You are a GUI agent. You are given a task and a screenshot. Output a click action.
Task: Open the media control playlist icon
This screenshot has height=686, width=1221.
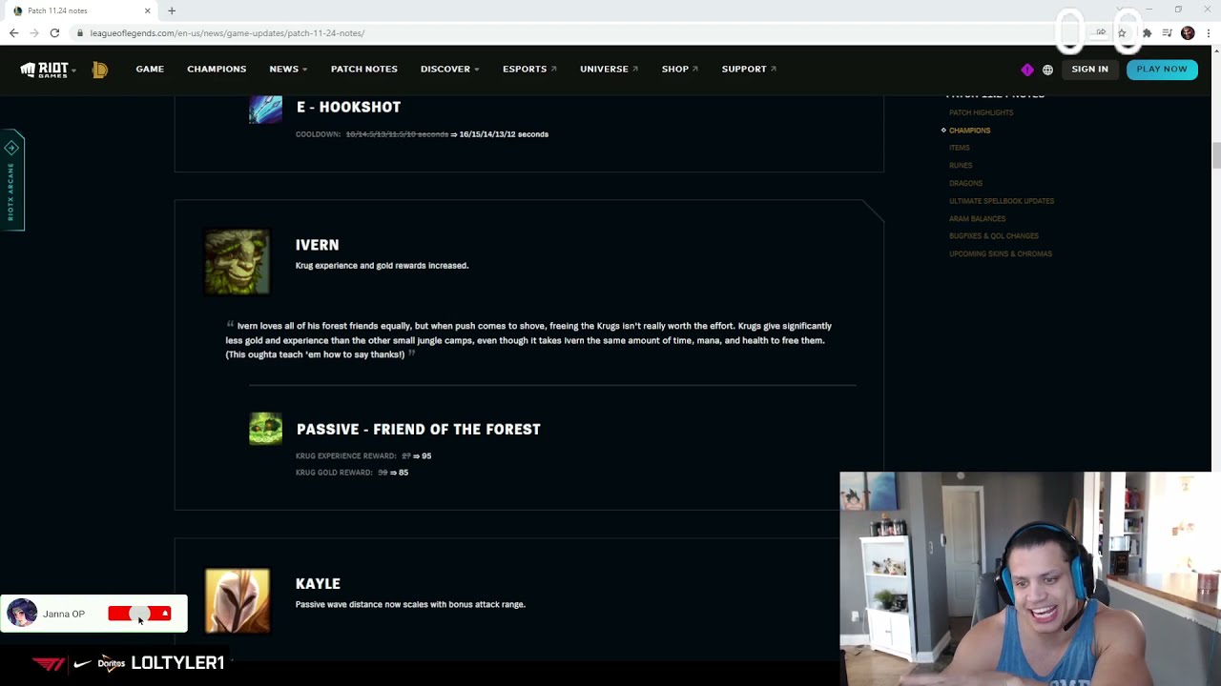pyautogui.click(x=1167, y=33)
